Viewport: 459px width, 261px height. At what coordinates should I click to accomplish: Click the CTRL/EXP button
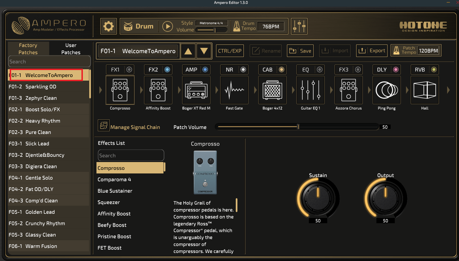(x=230, y=51)
